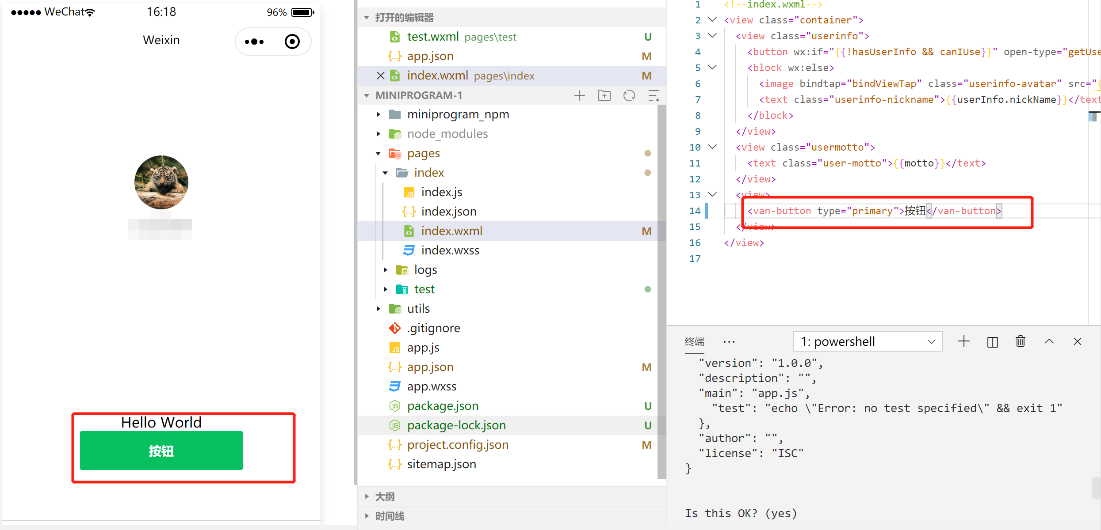Collapse the MINIPROGRAM-1 section
This screenshot has height=530, width=1101.
[x=367, y=95]
